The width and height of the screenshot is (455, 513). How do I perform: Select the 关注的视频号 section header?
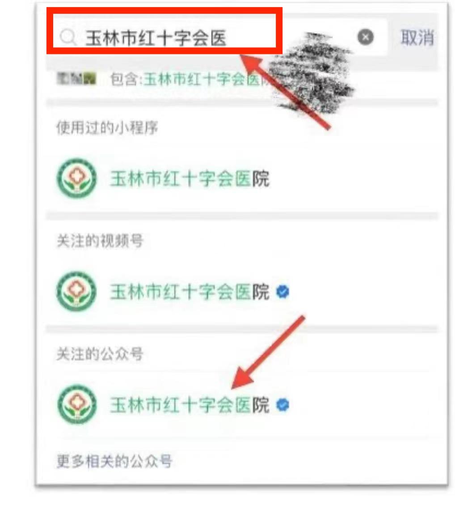pyautogui.click(x=100, y=241)
